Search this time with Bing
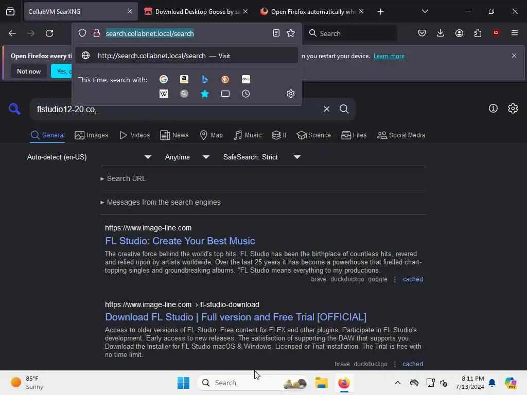527x395 pixels. (x=205, y=79)
